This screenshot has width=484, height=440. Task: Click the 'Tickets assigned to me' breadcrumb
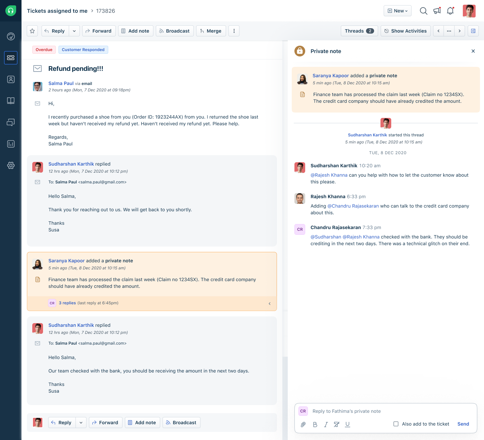pyautogui.click(x=57, y=11)
